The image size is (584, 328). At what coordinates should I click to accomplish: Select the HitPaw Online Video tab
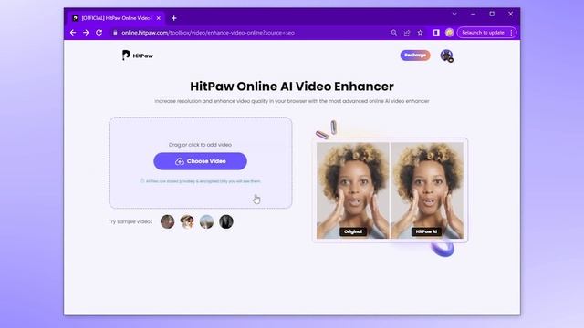coord(116,18)
